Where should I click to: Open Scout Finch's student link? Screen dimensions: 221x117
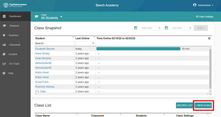click(42, 82)
